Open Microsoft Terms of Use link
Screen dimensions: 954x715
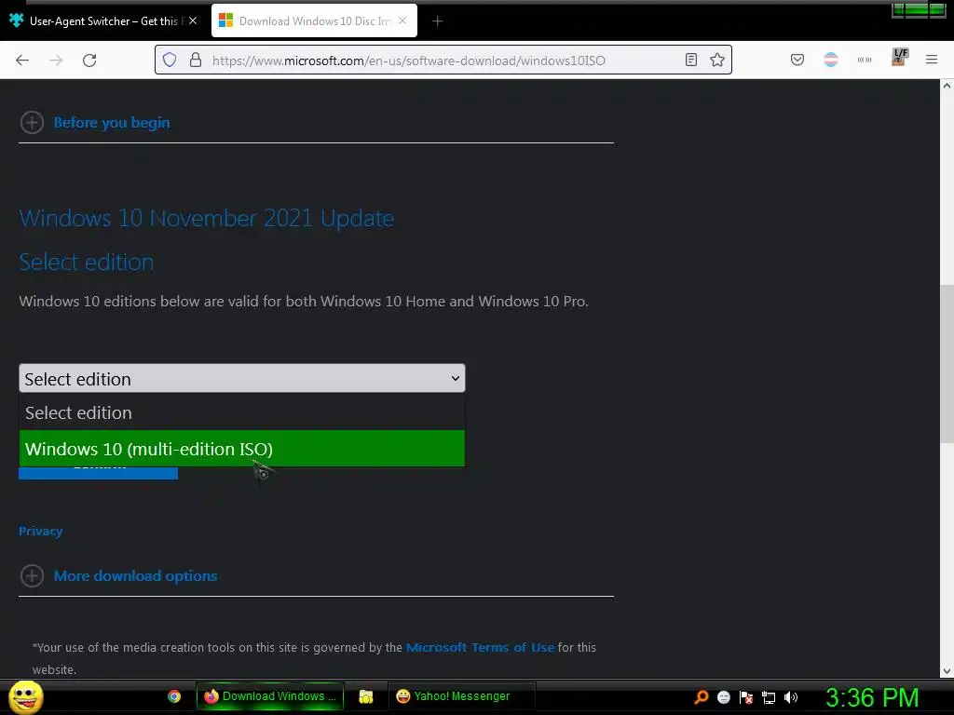click(480, 648)
